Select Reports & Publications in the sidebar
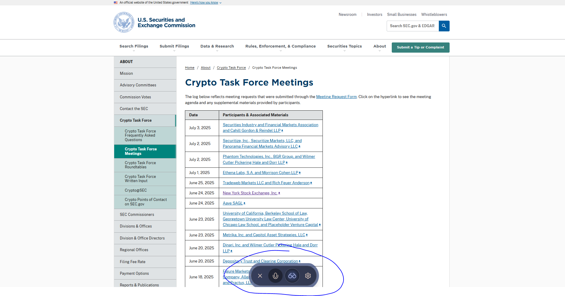Screen dimensions: 565x296 click(145, 284)
